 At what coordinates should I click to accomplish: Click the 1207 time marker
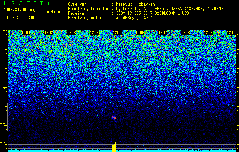coord(163,33)
